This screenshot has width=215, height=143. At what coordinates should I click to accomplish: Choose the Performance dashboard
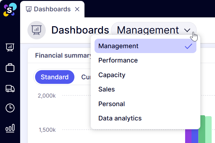pyautogui.click(x=118, y=60)
